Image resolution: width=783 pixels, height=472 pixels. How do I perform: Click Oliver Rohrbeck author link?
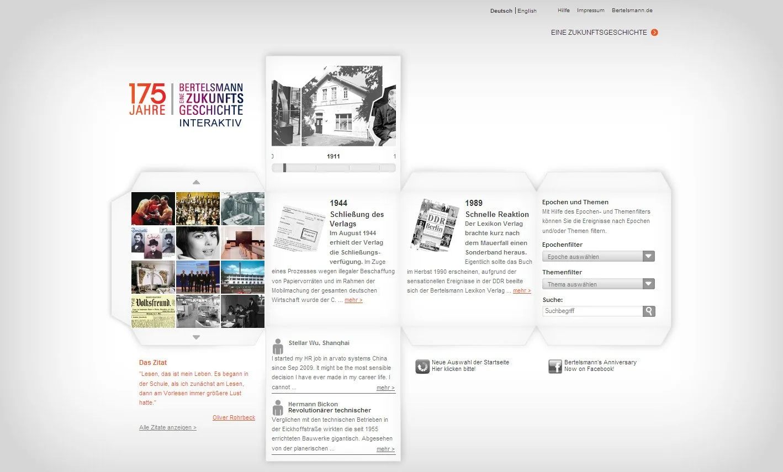point(234,418)
